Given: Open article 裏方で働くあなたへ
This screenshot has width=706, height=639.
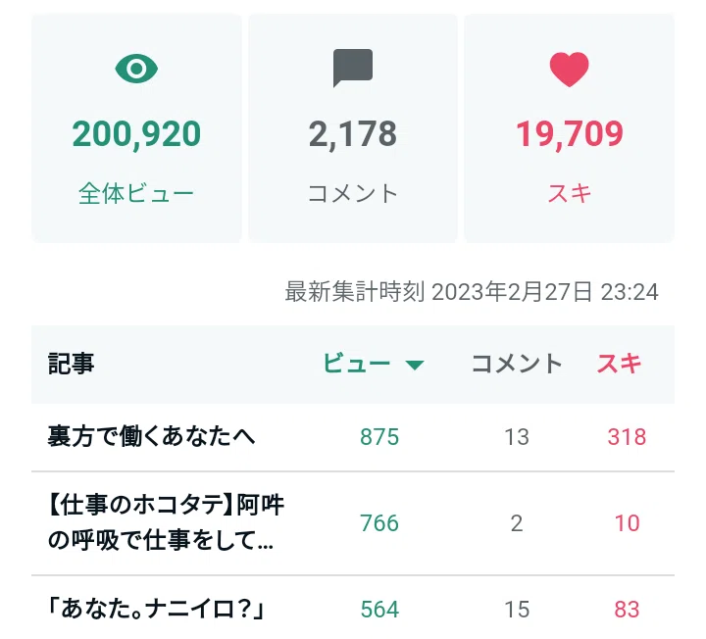Looking at the screenshot, I should pyautogui.click(x=152, y=436).
